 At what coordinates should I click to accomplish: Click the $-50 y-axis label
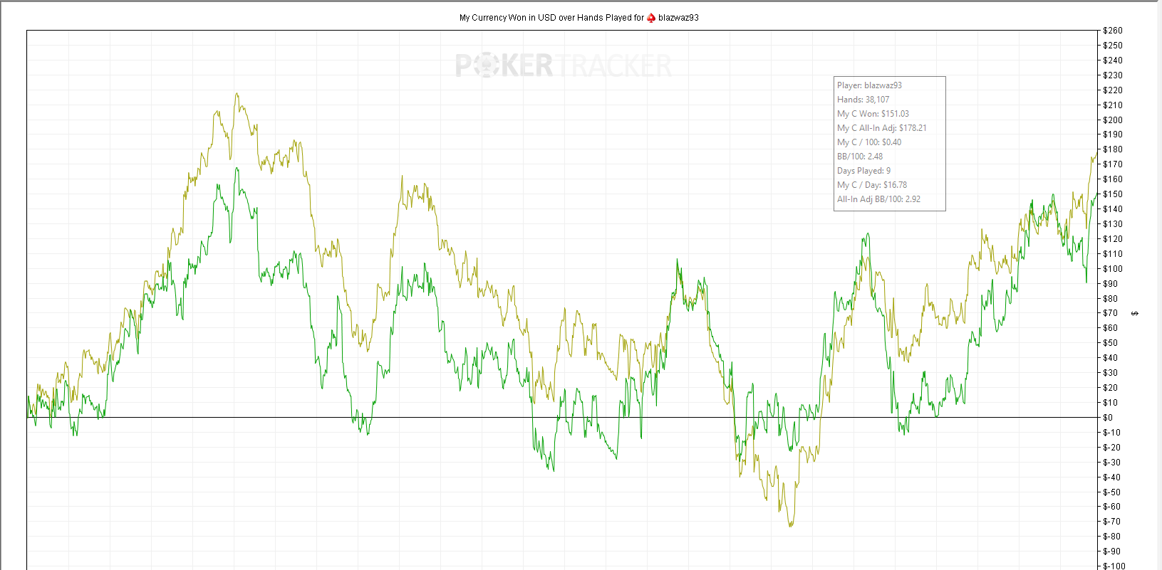[1111, 492]
